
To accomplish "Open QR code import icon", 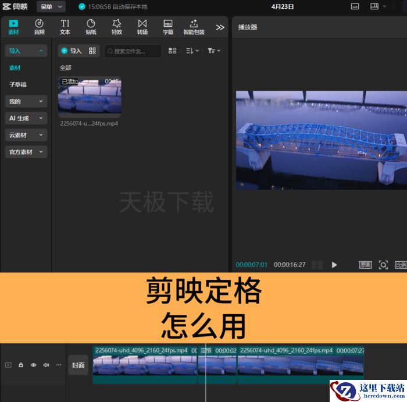I will click(x=92, y=51).
